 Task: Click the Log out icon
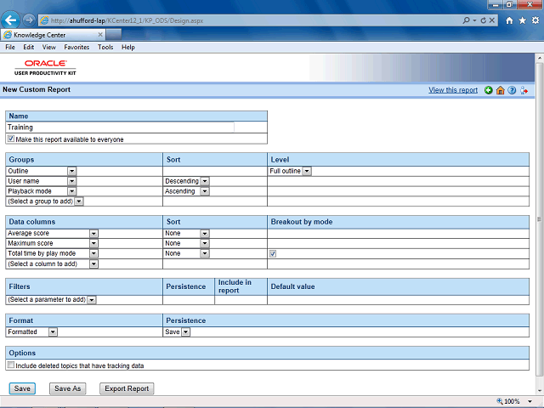coord(524,91)
